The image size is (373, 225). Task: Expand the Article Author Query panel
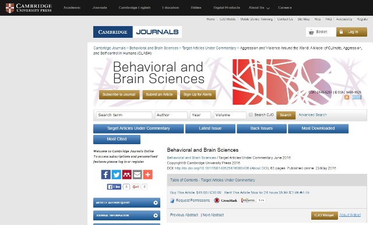(x=126, y=203)
